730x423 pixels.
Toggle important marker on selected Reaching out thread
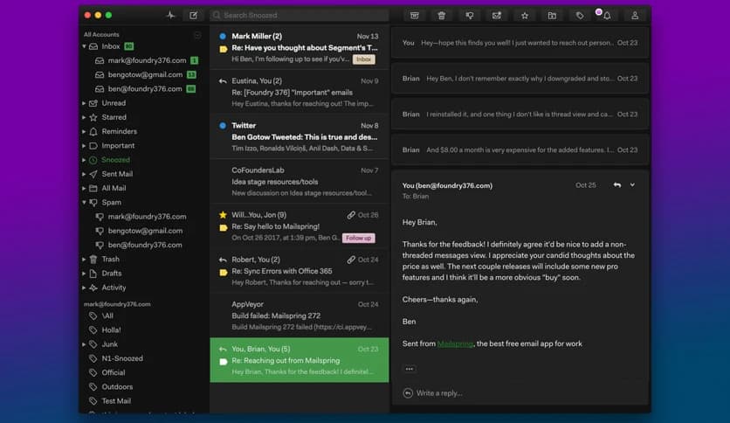(224, 362)
